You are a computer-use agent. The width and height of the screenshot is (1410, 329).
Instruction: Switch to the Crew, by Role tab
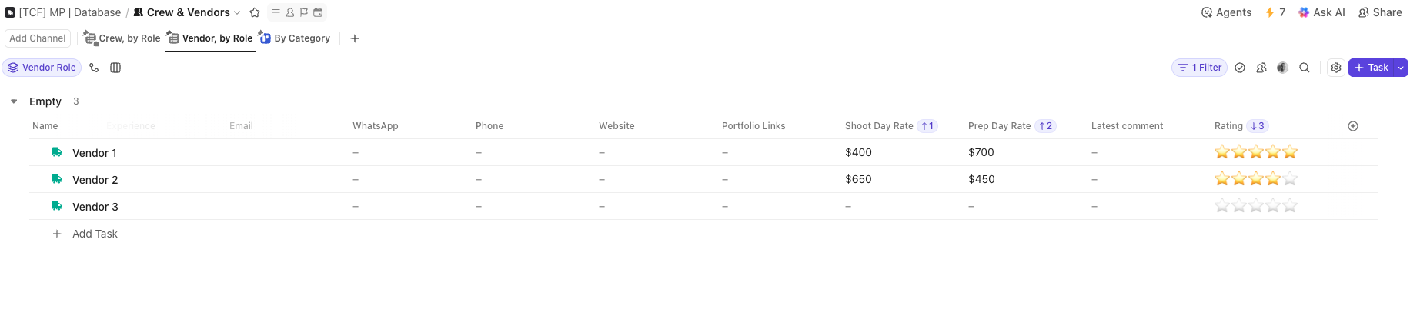(x=122, y=38)
